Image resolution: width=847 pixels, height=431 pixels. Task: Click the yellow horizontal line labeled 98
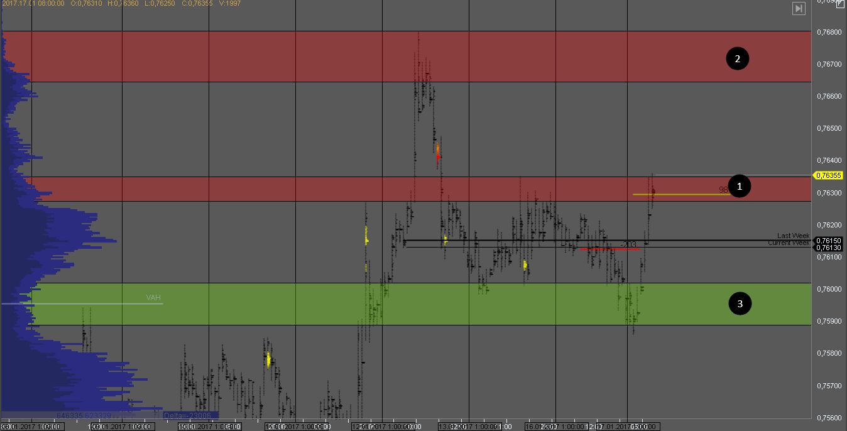tap(679, 194)
